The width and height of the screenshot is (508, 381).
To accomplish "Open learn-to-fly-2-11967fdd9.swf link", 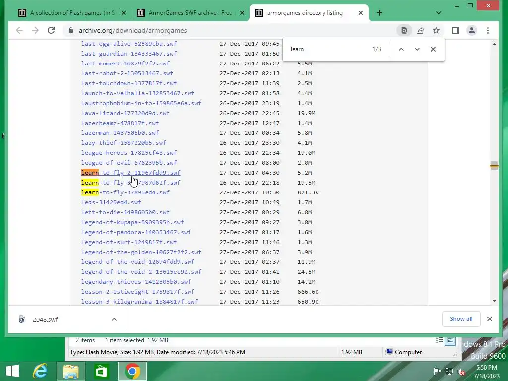I will [130, 173].
